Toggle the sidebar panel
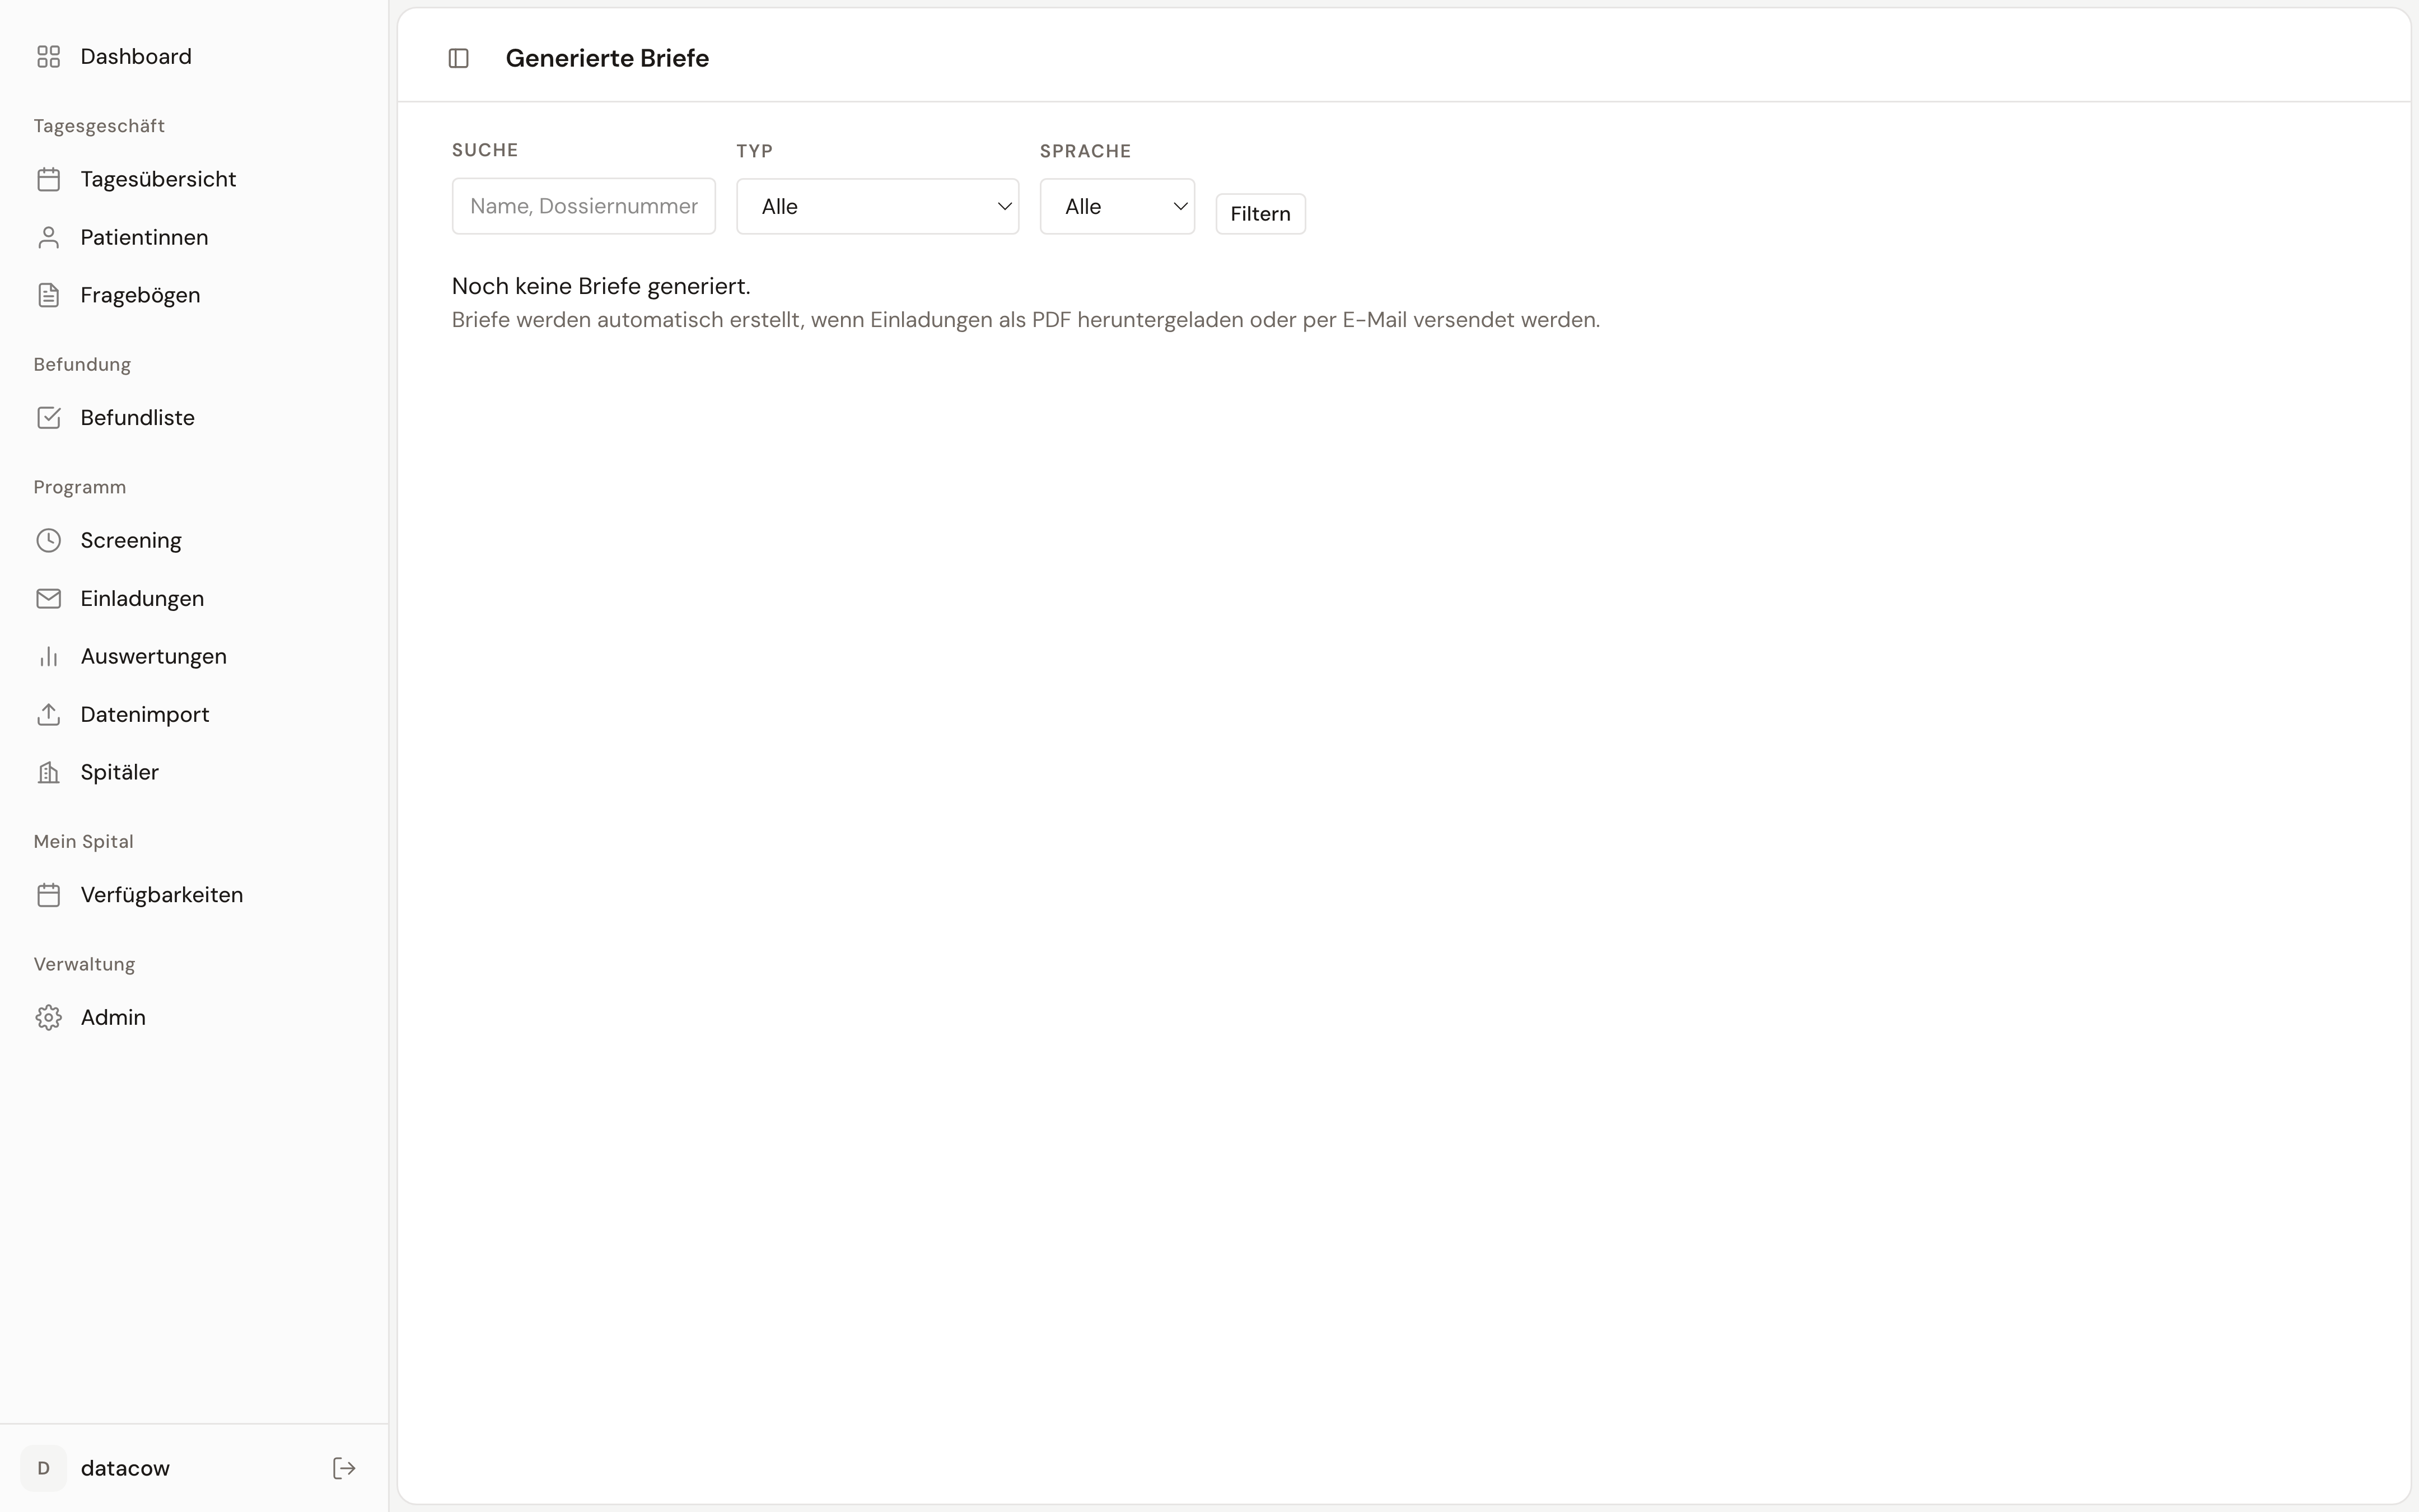 [459, 59]
